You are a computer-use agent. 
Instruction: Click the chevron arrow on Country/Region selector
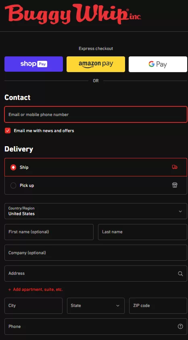180,211
